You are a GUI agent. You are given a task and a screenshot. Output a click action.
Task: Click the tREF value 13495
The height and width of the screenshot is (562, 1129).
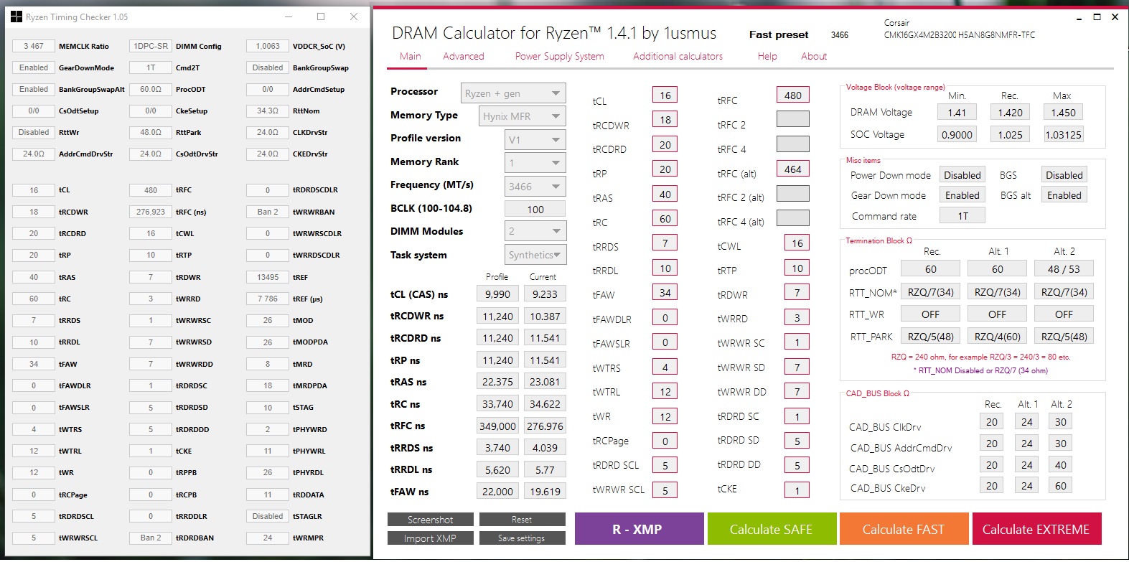(268, 277)
